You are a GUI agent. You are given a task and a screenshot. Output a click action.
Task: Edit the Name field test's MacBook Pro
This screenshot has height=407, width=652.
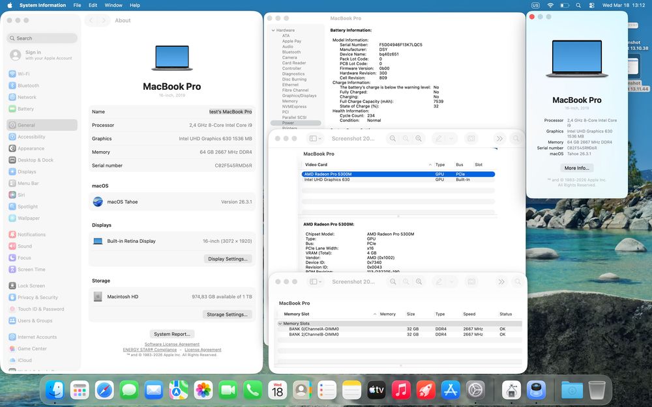pos(230,112)
